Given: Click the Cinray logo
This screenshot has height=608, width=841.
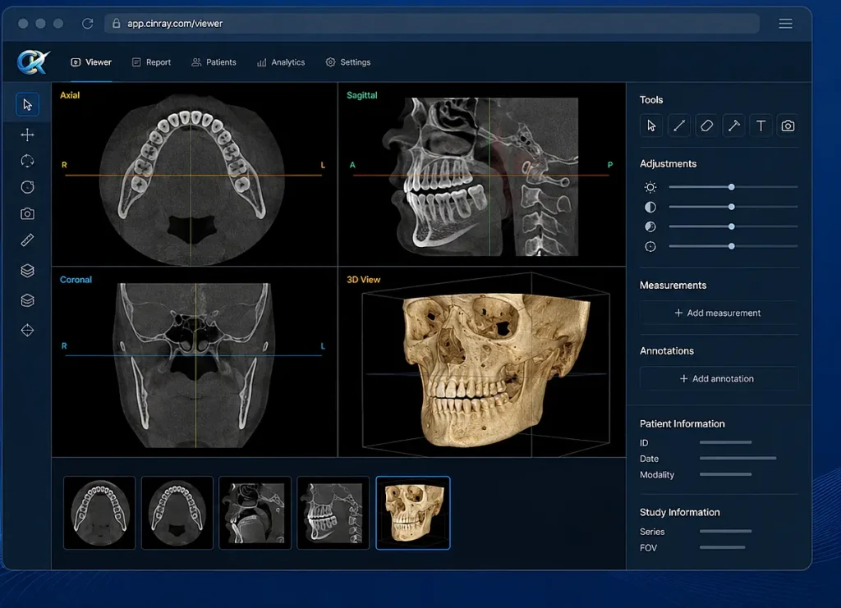Looking at the screenshot, I should tap(33, 62).
